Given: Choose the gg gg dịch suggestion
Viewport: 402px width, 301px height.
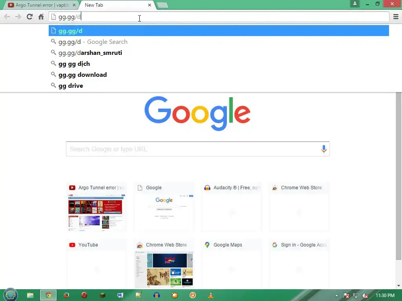Looking at the screenshot, I should (219, 64).
